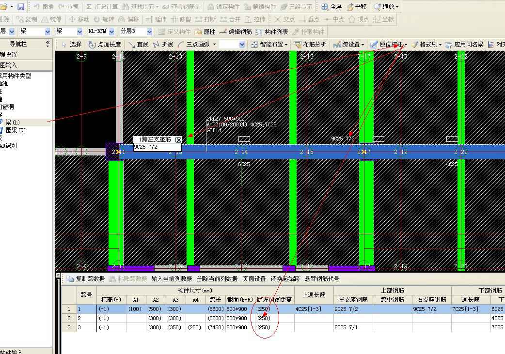Open the 分层3 layer dropdown

pos(149,31)
